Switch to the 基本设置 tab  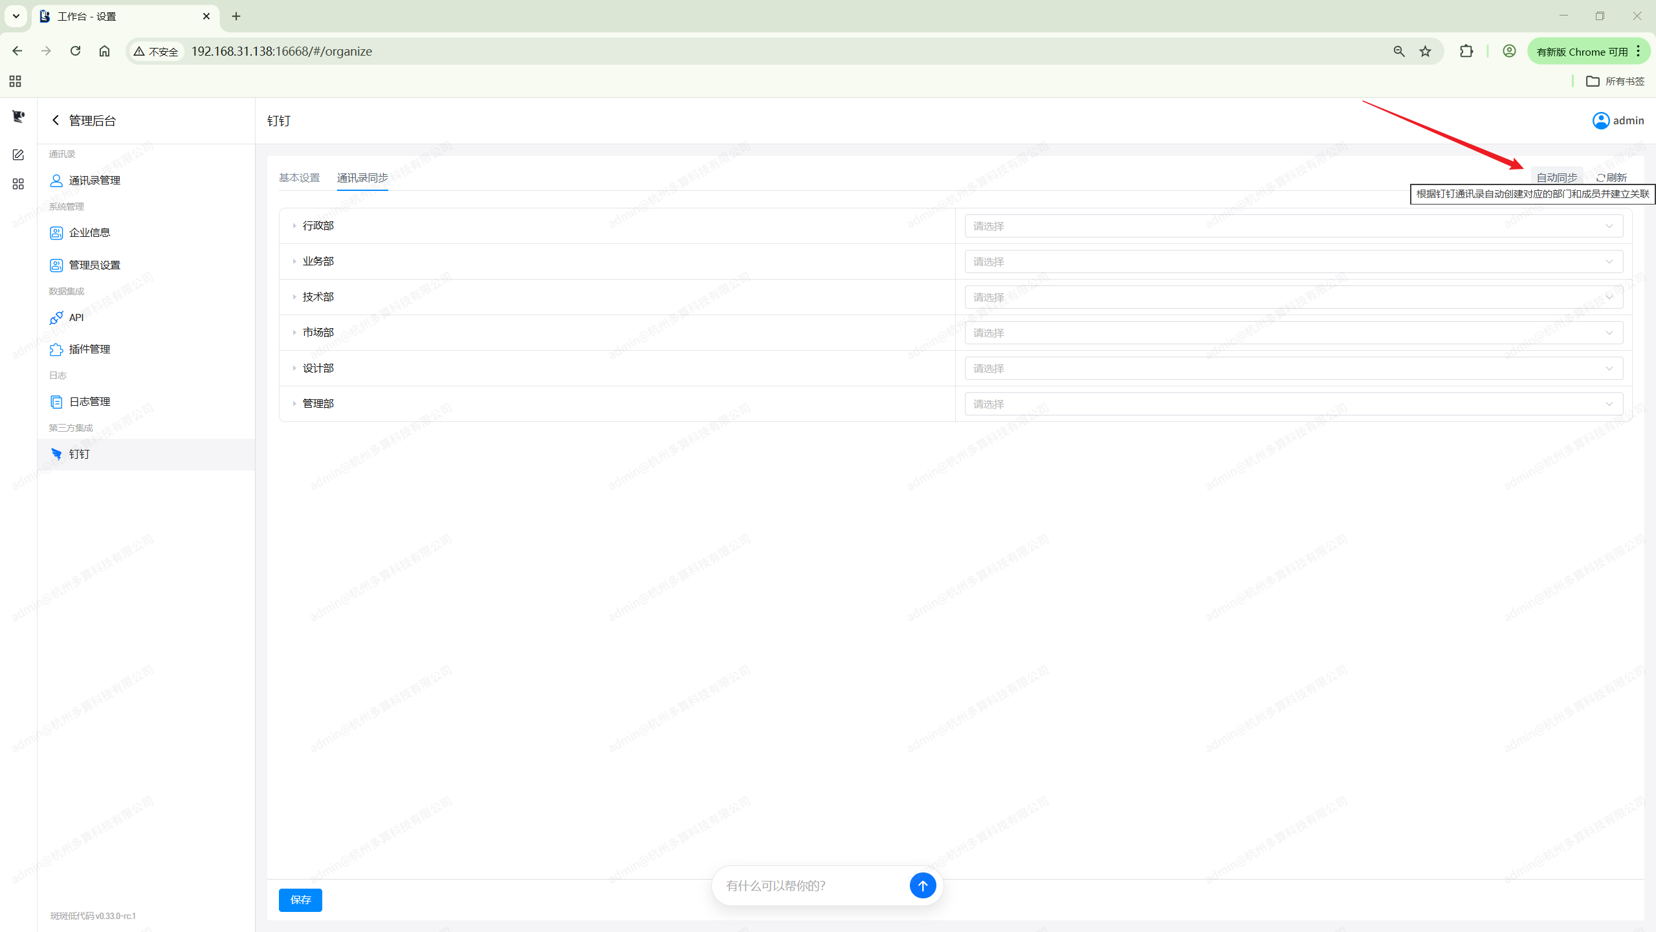pos(299,177)
